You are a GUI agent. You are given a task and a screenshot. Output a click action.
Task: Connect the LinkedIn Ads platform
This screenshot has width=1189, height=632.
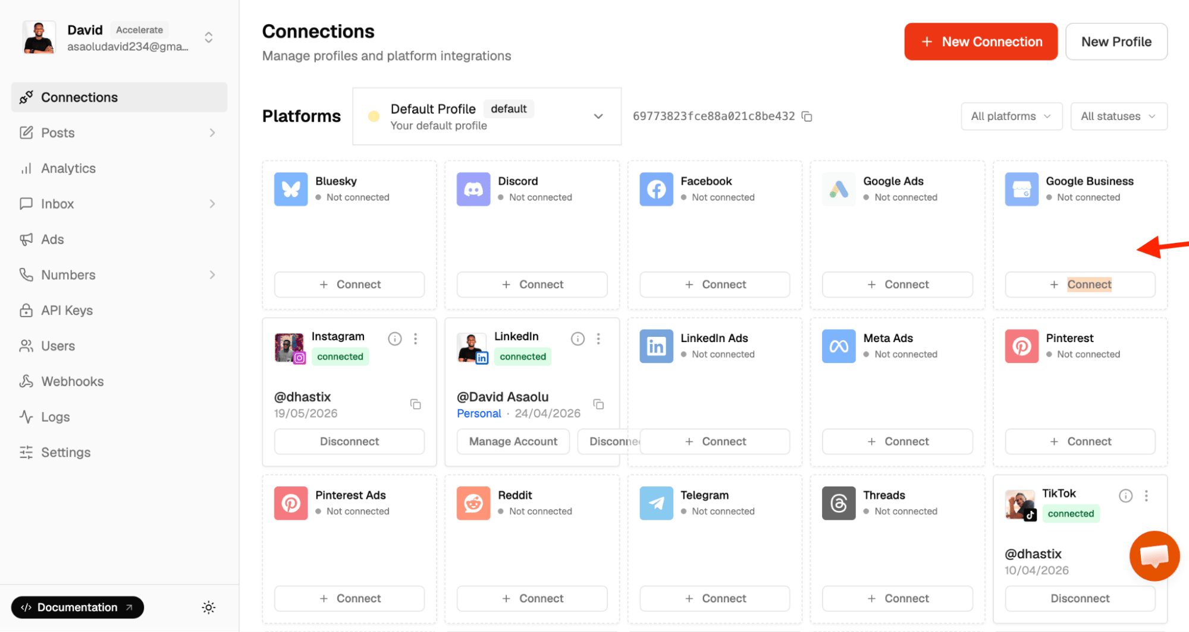coord(714,441)
